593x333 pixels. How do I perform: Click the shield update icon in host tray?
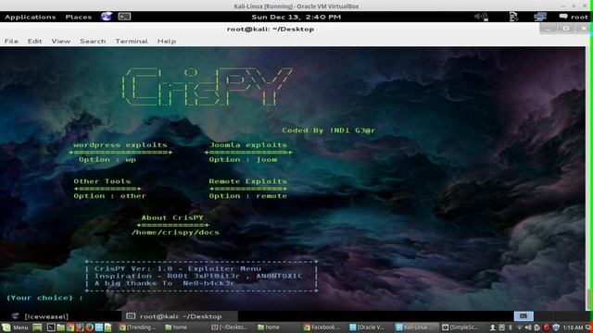pyautogui.click(x=556, y=327)
